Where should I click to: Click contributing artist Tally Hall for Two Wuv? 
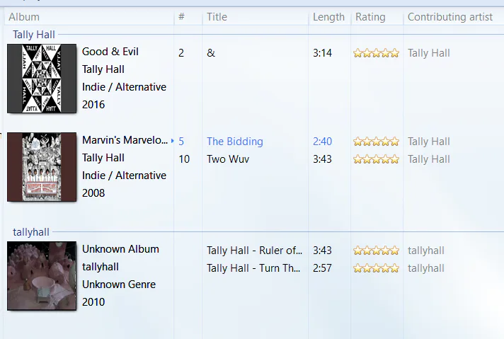click(429, 159)
